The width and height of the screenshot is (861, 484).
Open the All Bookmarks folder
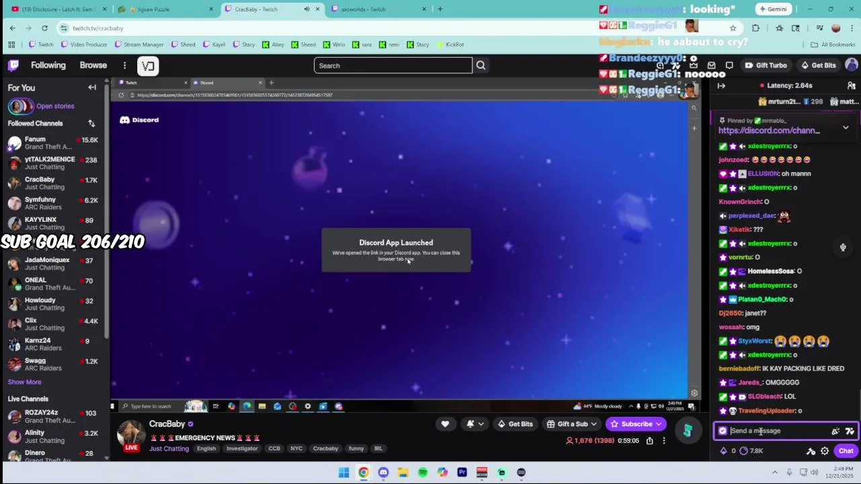pos(833,44)
